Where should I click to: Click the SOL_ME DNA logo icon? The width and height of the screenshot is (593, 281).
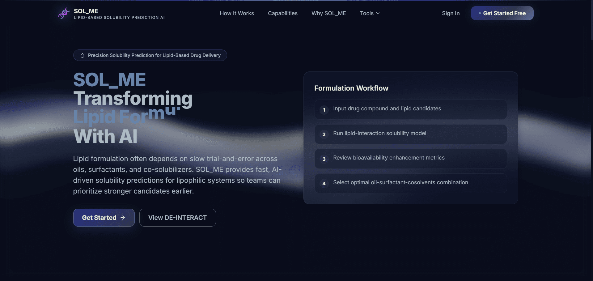coord(63,13)
